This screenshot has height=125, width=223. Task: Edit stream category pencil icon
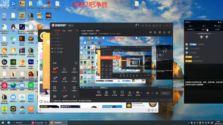coord(96,34)
